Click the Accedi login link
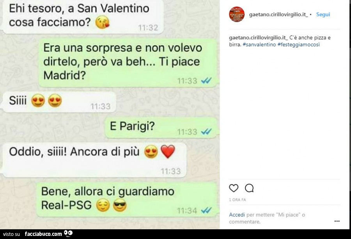Viewport: 351px width, 239px height. pyautogui.click(x=237, y=214)
